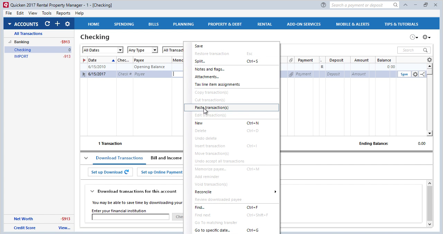Click the register scrollbar down arrow
Viewport: 443px width, 234px height.
(x=430, y=133)
